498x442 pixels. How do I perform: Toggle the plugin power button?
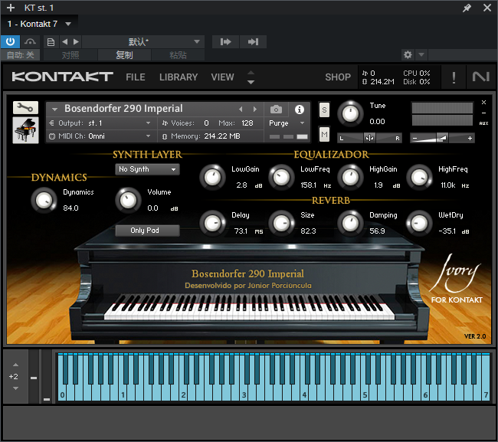[10, 41]
